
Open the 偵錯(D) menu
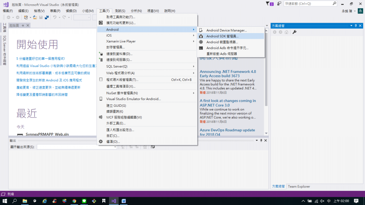point(71,11)
